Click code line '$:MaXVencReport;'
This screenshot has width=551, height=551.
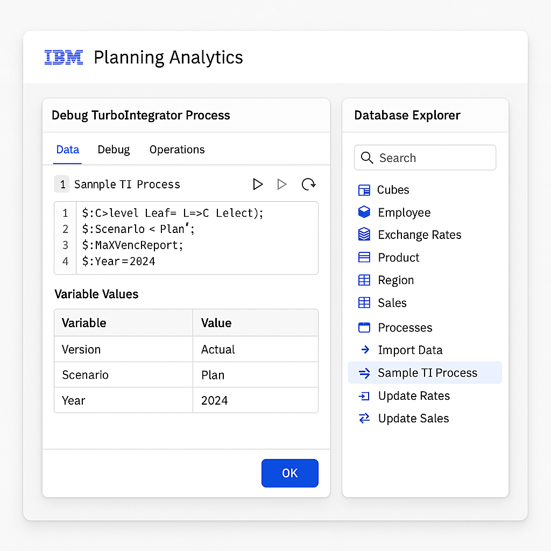click(132, 245)
